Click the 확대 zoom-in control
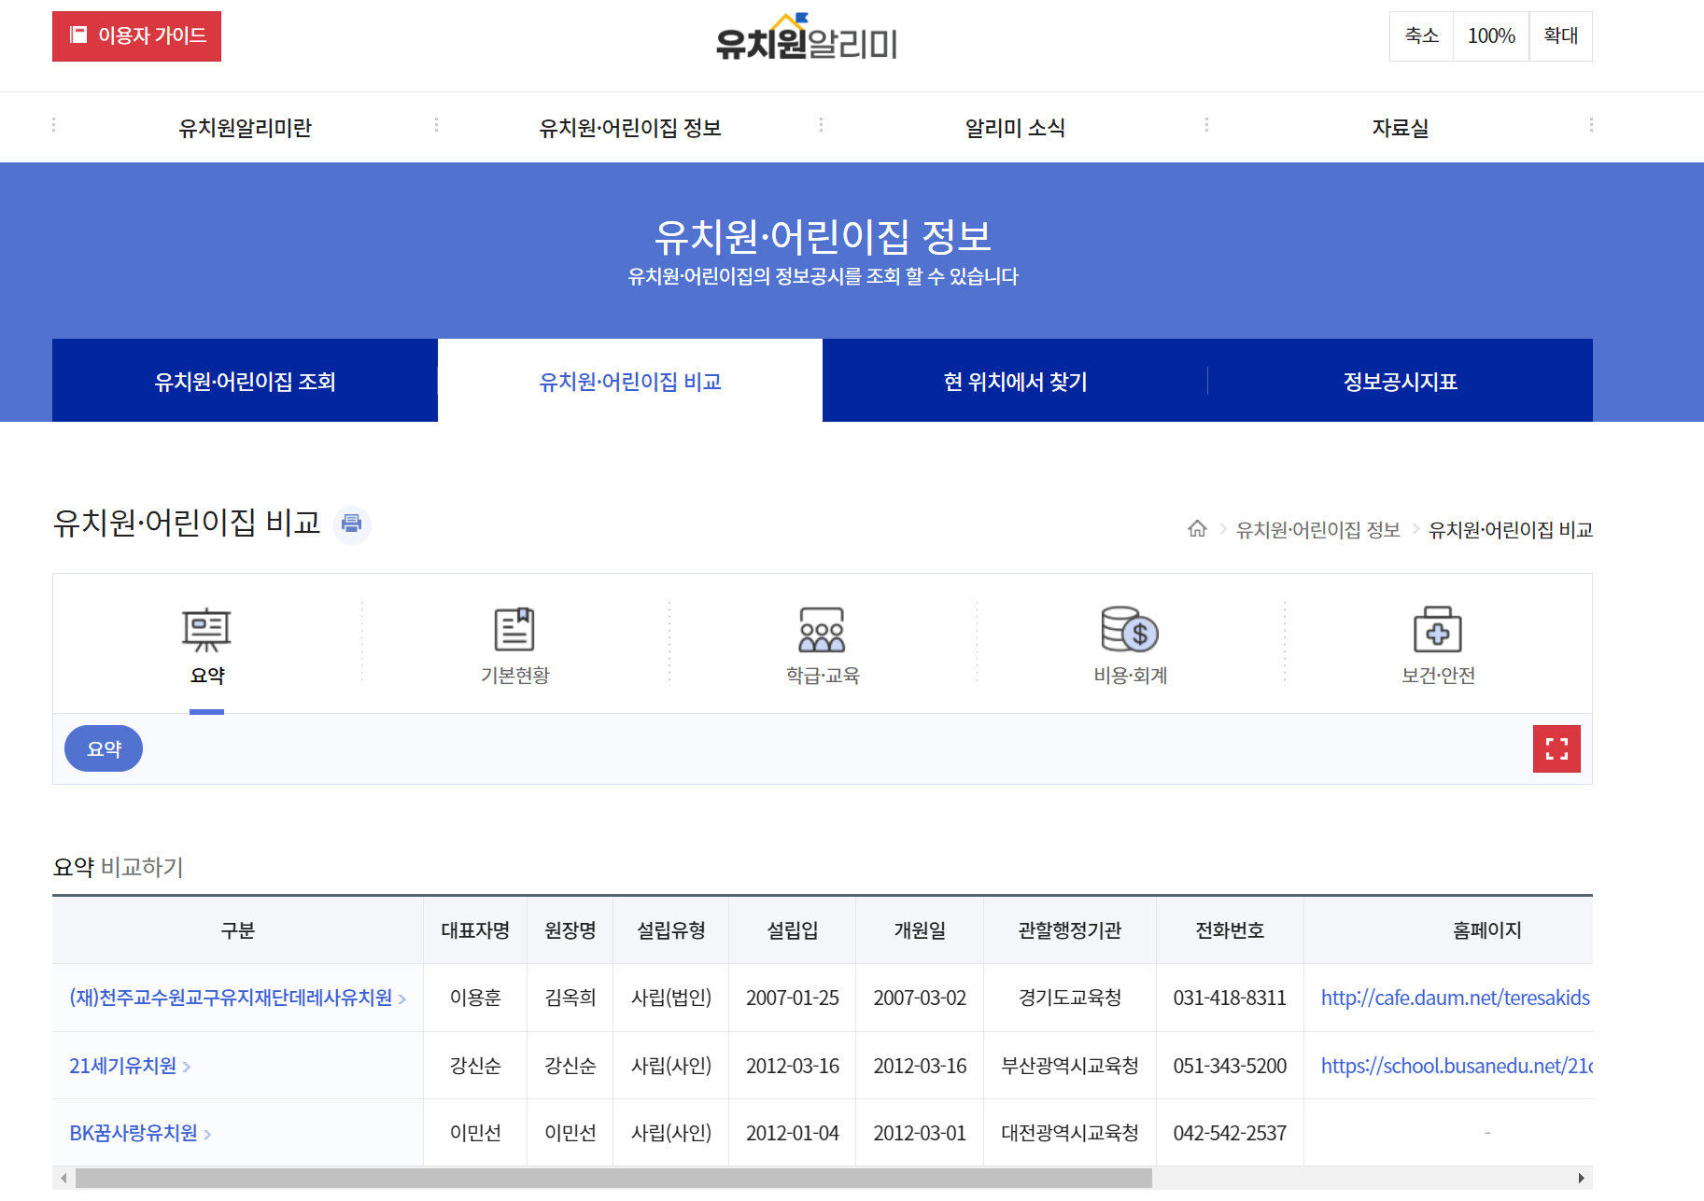Viewport: 1704px width, 1201px height. point(1560,36)
